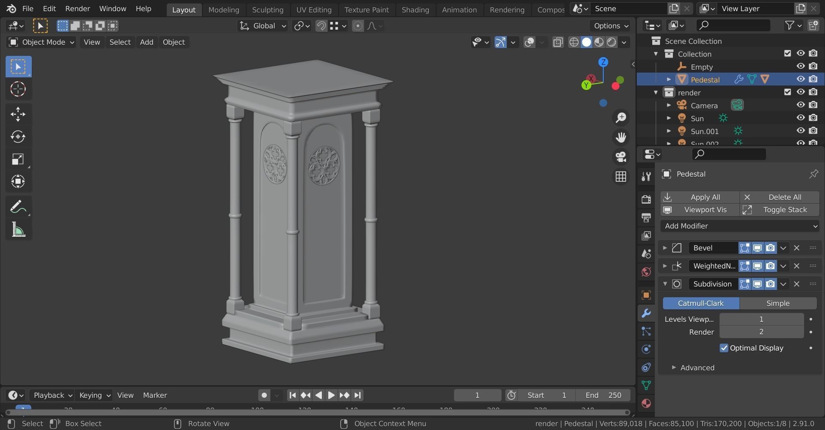Open the Render properties tab

646,199
